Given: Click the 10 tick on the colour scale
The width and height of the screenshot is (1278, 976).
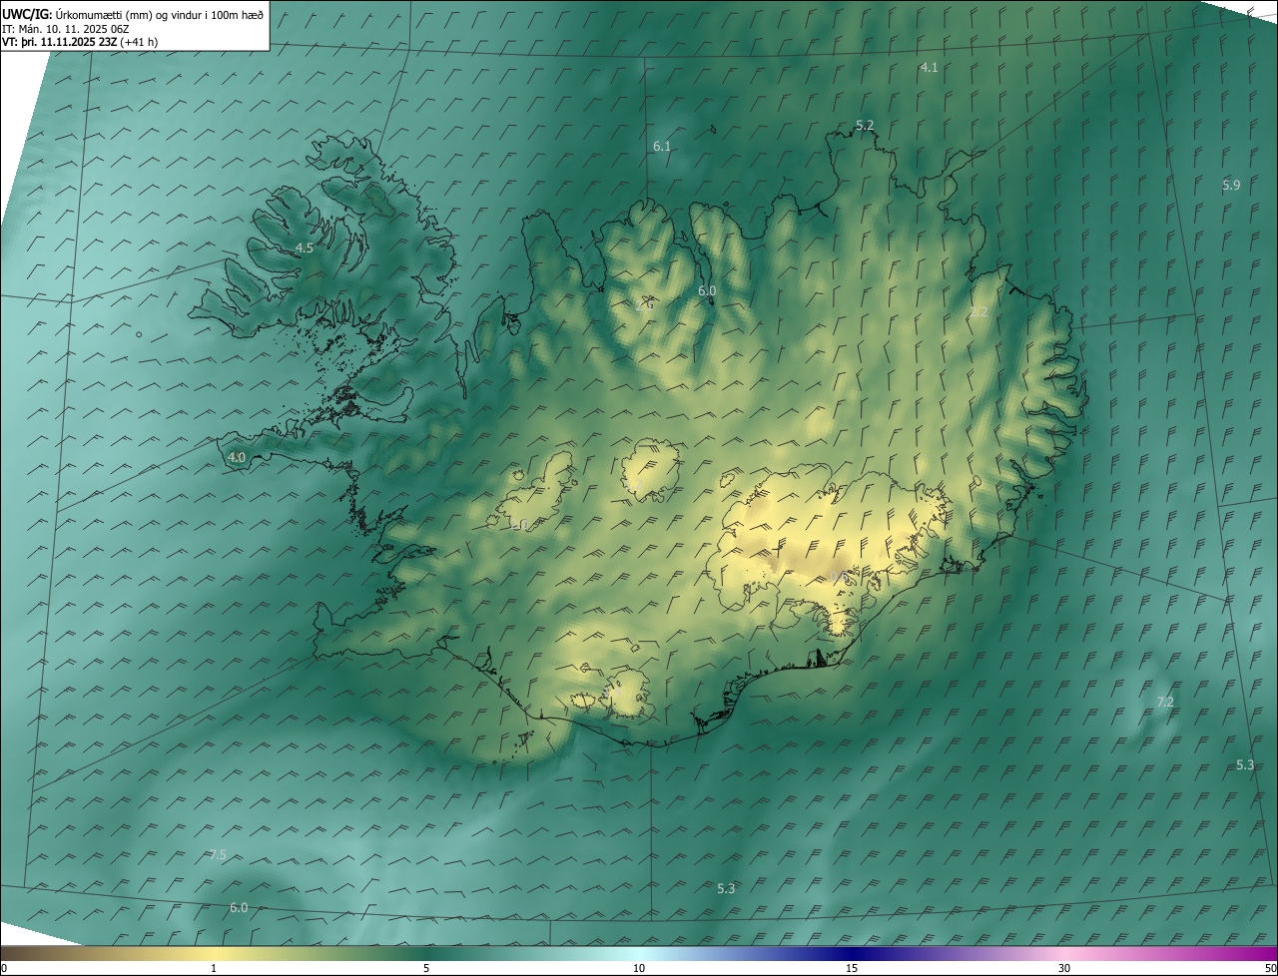Looking at the screenshot, I should [x=639, y=969].
